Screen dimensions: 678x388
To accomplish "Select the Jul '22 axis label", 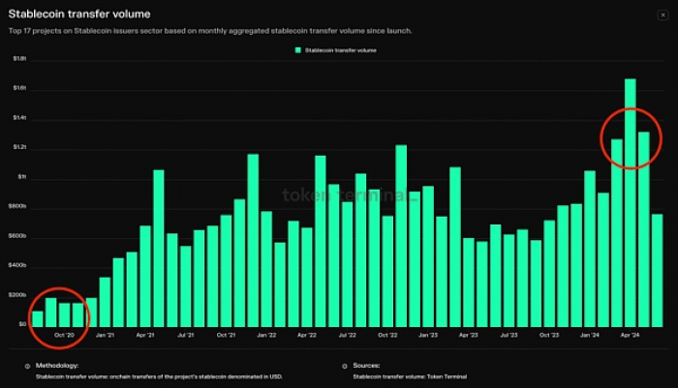I will point(347,335).
